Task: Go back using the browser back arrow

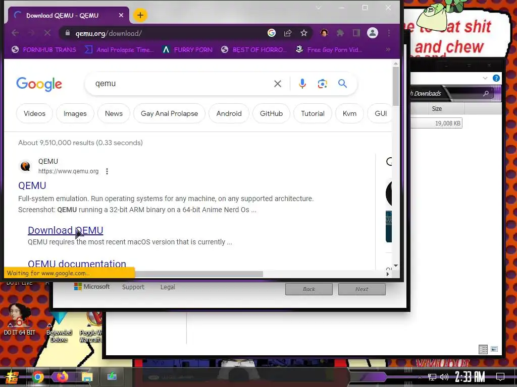Action: (15, 33)
